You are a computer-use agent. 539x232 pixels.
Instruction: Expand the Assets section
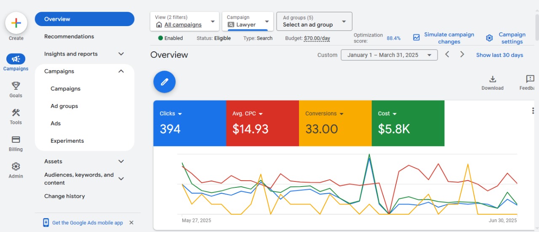coord(121,161)
